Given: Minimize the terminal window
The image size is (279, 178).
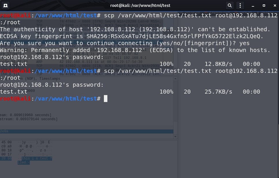Looking at the screenshot, I should click(x=253, y=6).
